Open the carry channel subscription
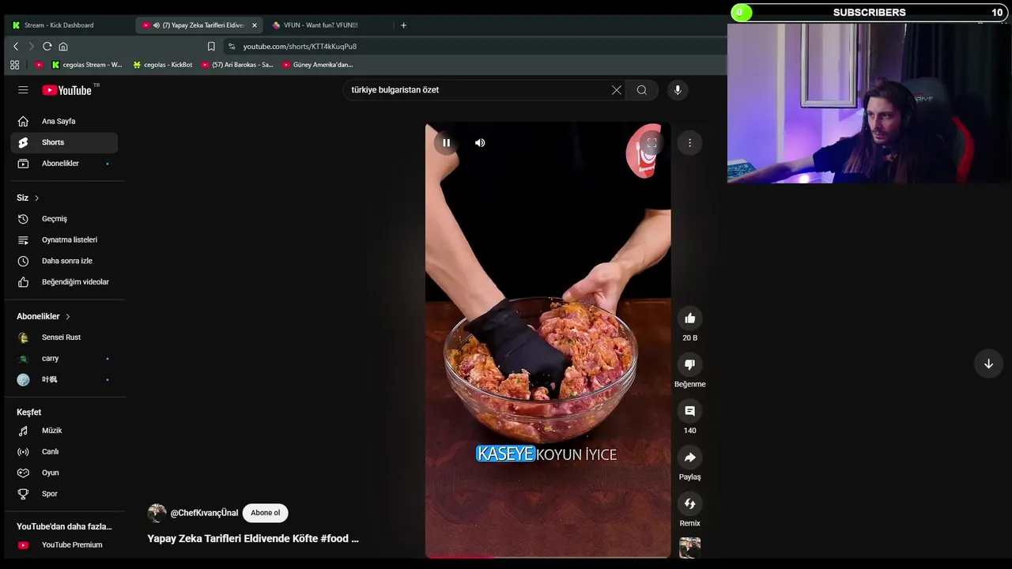 pos(64,358)
